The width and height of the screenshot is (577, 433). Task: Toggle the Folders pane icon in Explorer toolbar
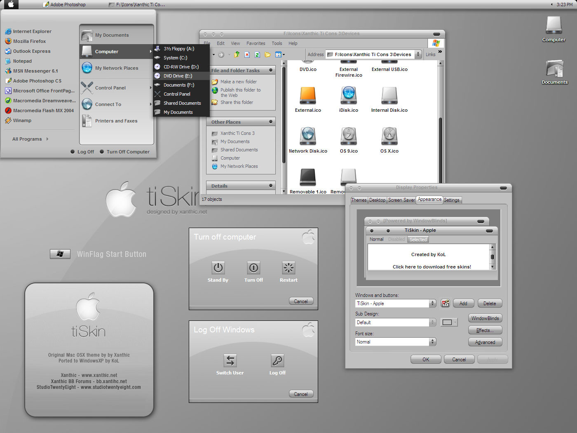pos(267,54)
